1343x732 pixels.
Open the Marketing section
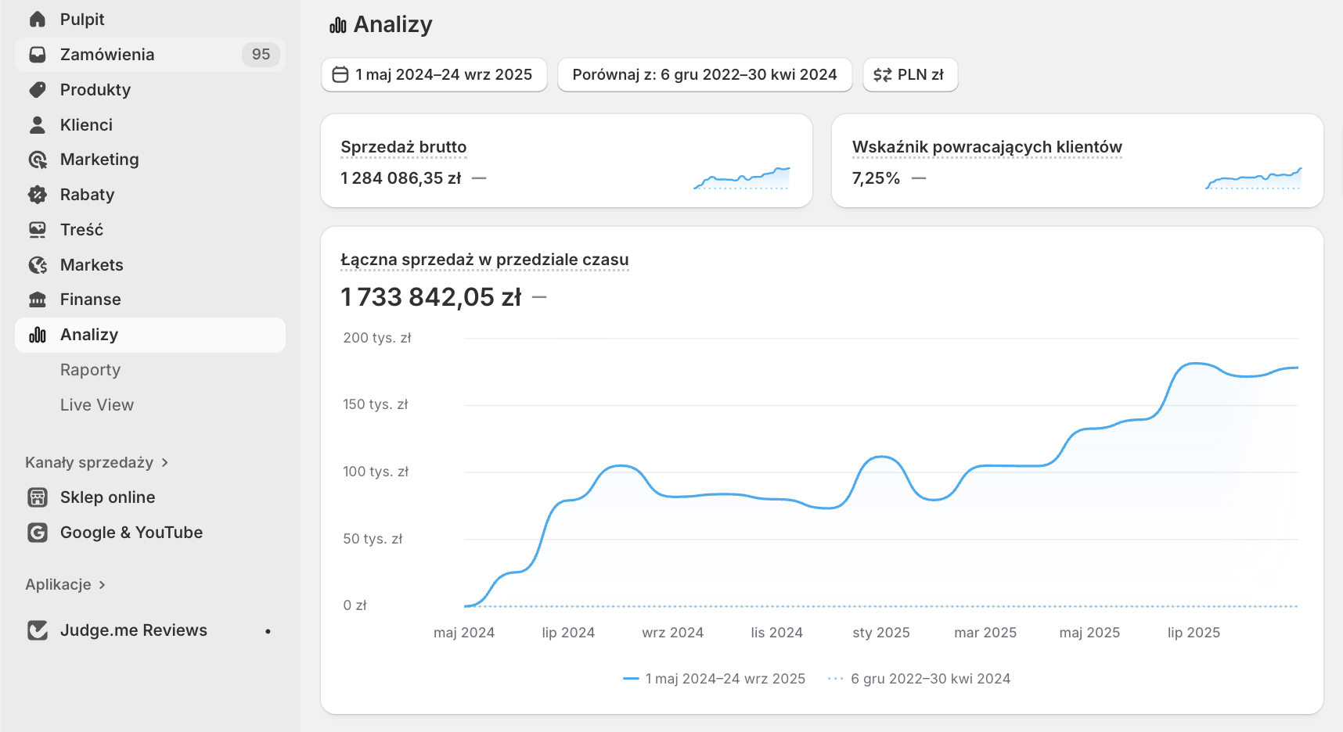(149, 160)
